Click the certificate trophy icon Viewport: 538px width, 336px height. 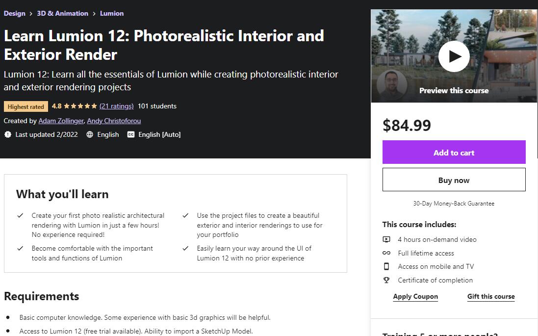[x=386, y=280]
